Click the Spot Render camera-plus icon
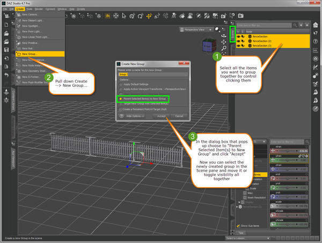Image resolution: width=322 pixels, height=243 pixels. pos(223,16)
